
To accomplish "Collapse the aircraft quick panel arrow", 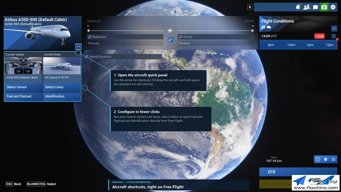I will pos(79,47).
